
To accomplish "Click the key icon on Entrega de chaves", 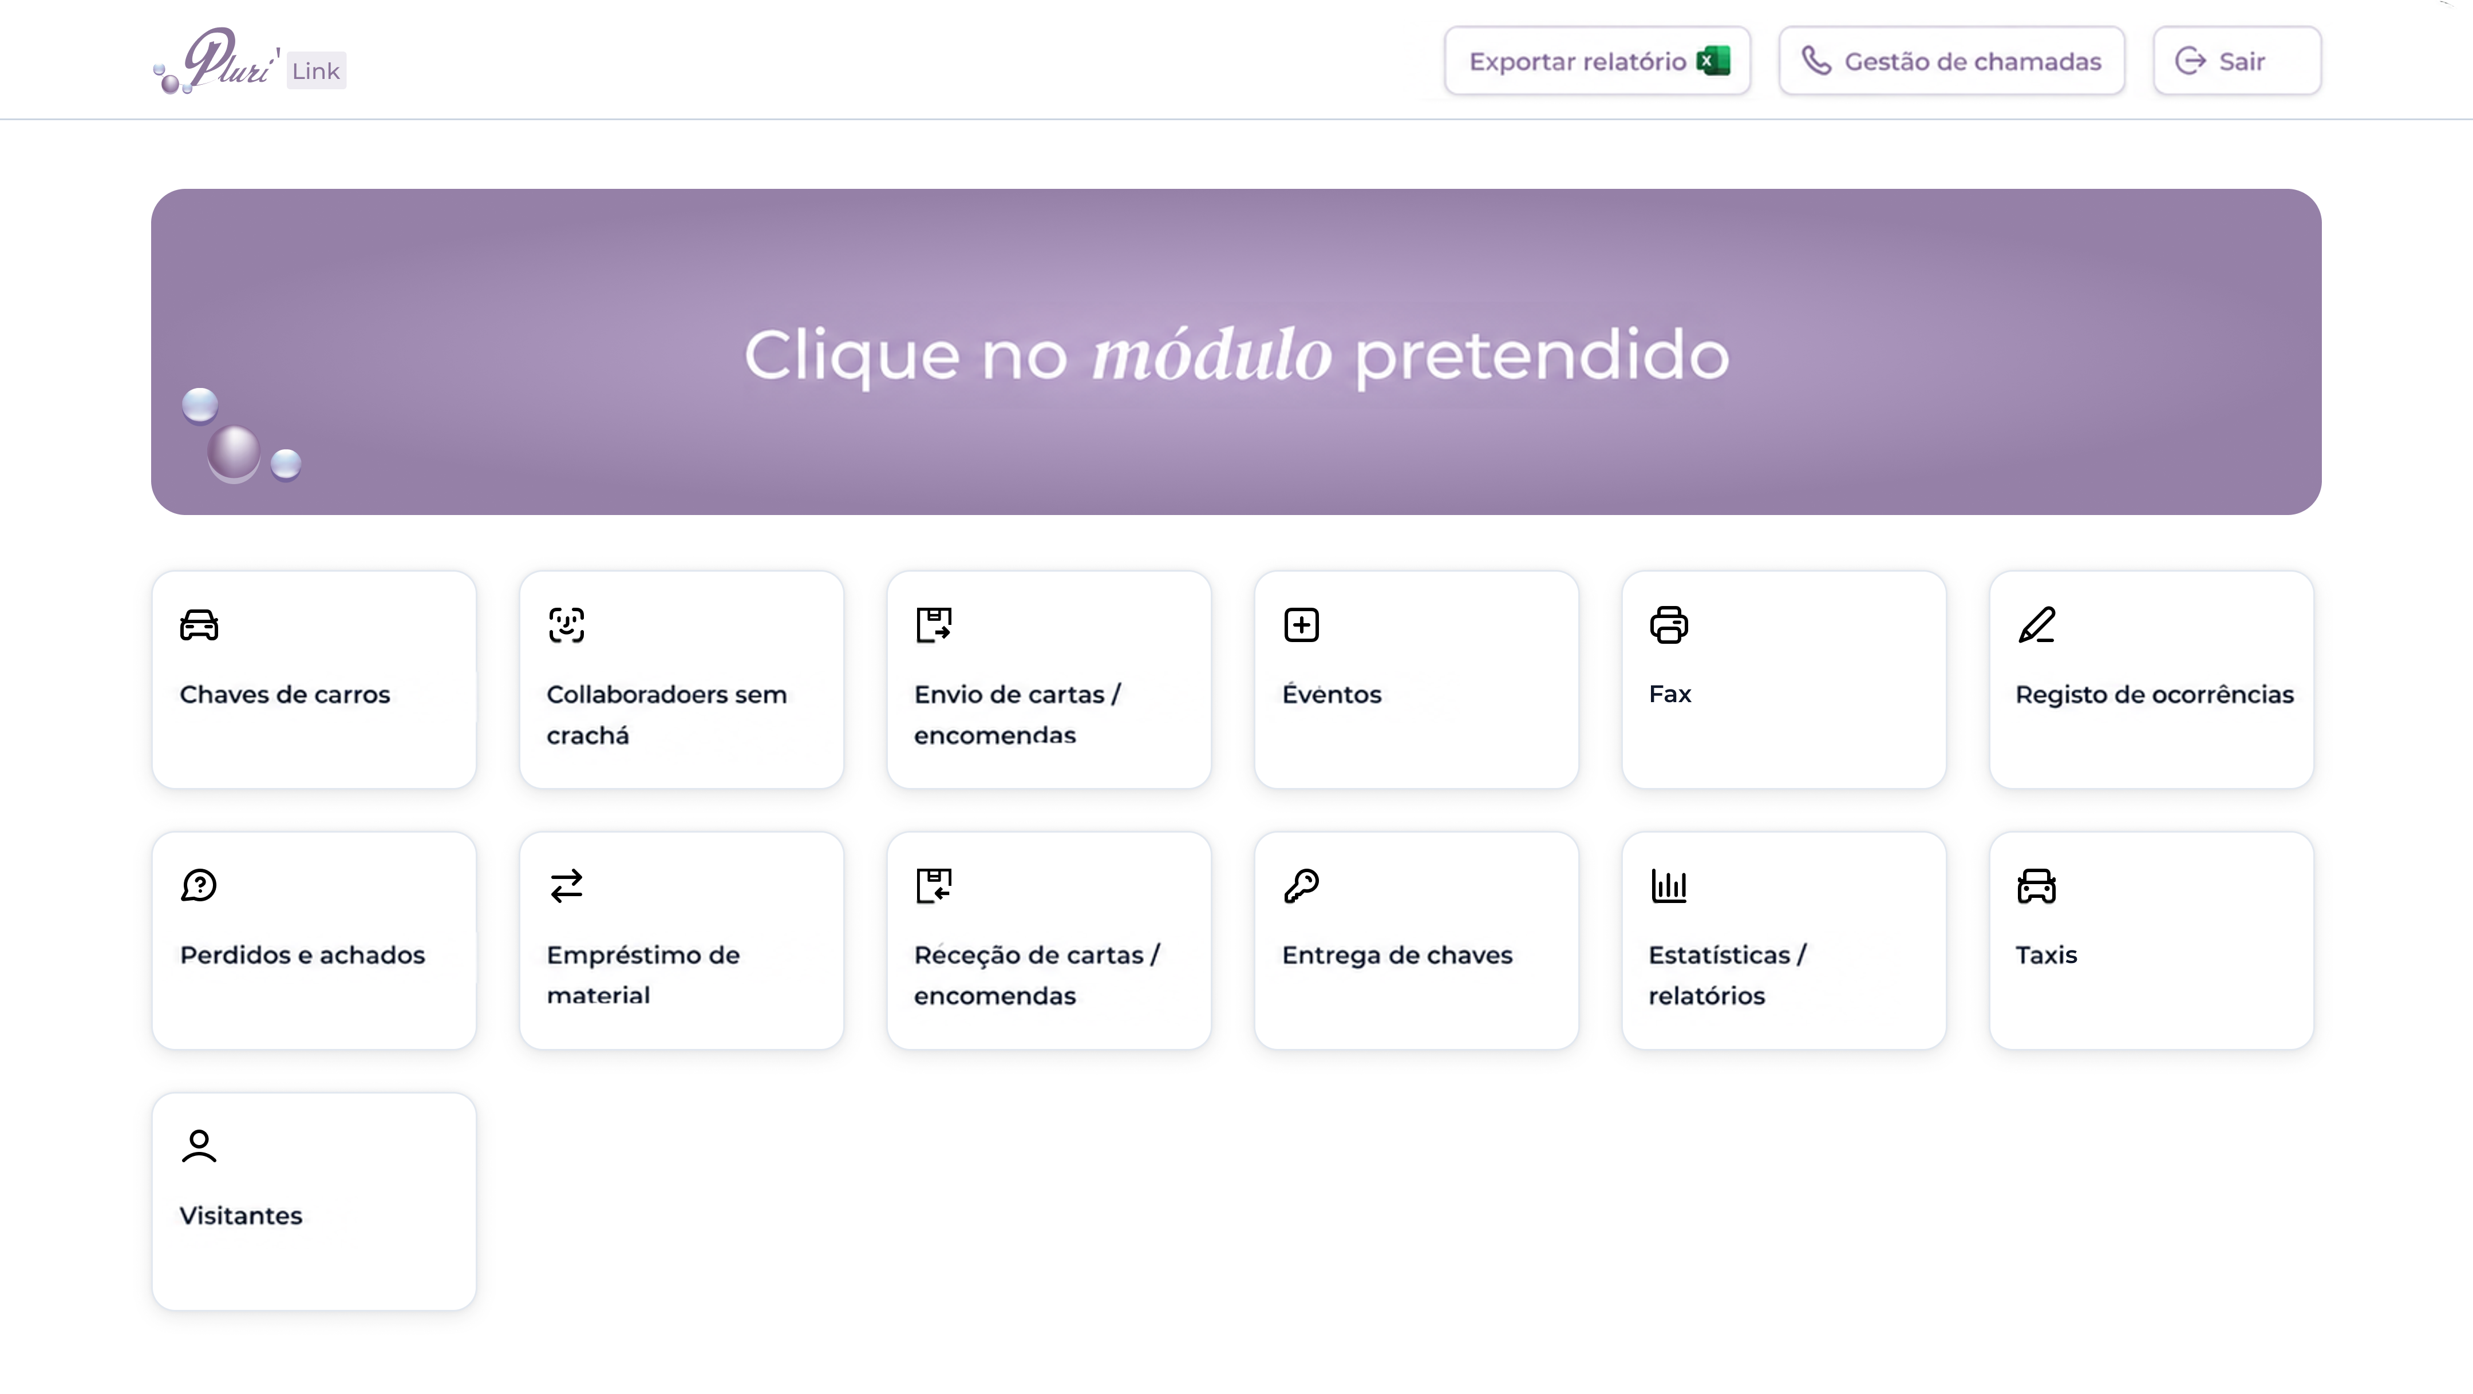I will coord(1302,885).
